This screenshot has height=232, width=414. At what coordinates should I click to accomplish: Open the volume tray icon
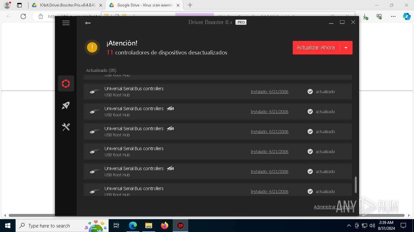[x=372, y=226]
